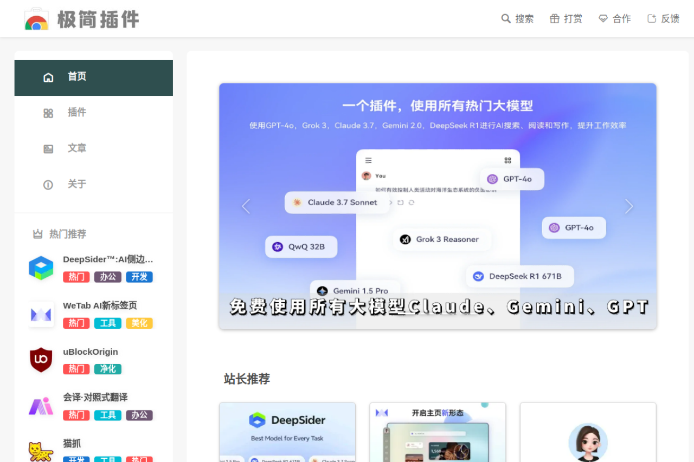This screenshot has height=462, width=694.
Task: Open DeepSider™:AI侧边... plugin link
Action: coord(108,259)
